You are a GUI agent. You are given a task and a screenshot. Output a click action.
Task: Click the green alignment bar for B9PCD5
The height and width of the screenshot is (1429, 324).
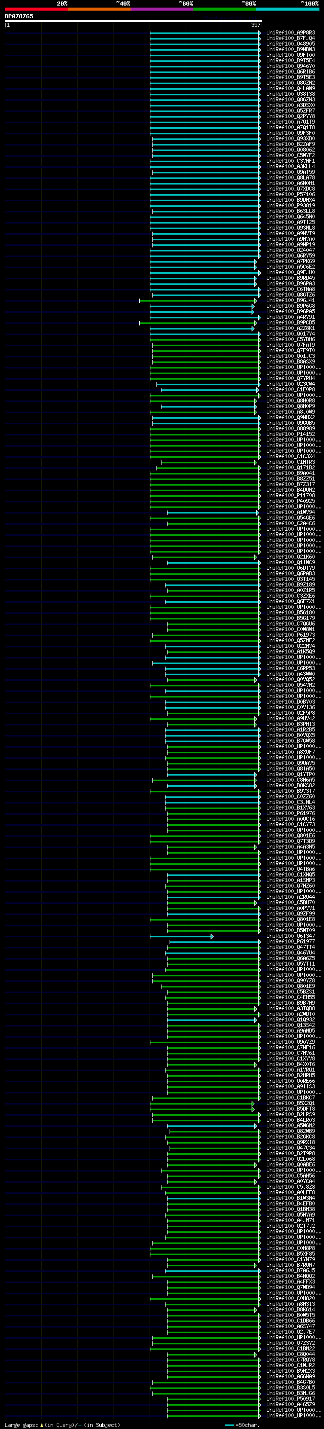tap(198, 323)
